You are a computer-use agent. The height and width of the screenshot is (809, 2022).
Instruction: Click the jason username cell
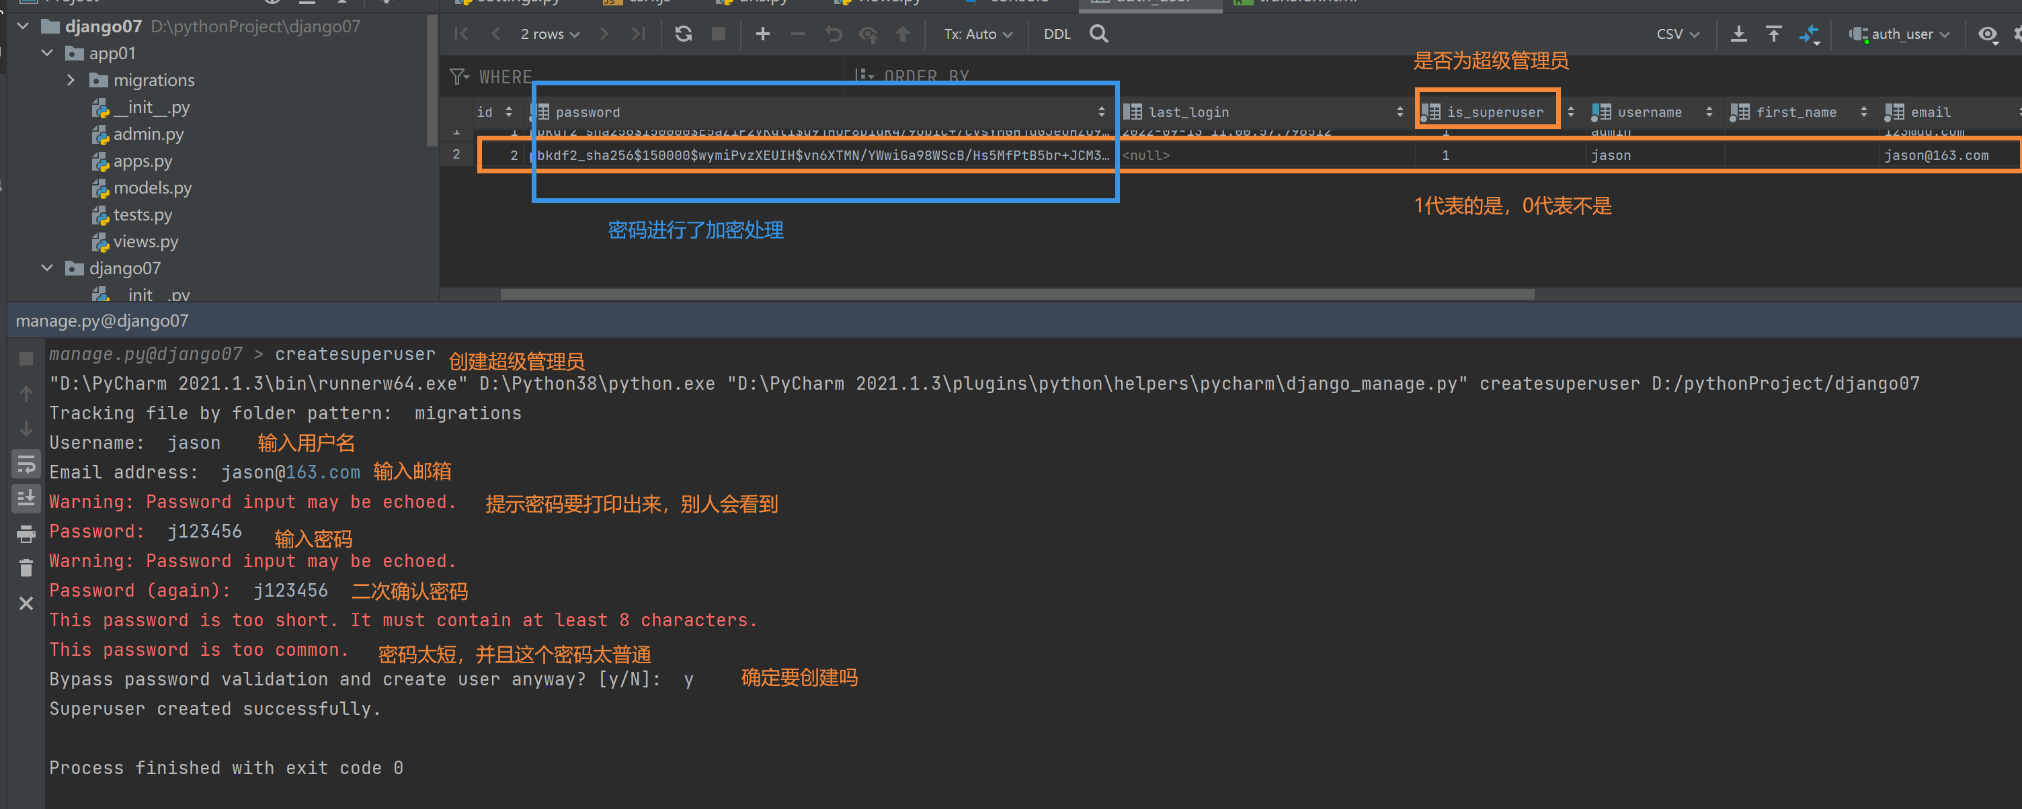(x=1653, y=155)
